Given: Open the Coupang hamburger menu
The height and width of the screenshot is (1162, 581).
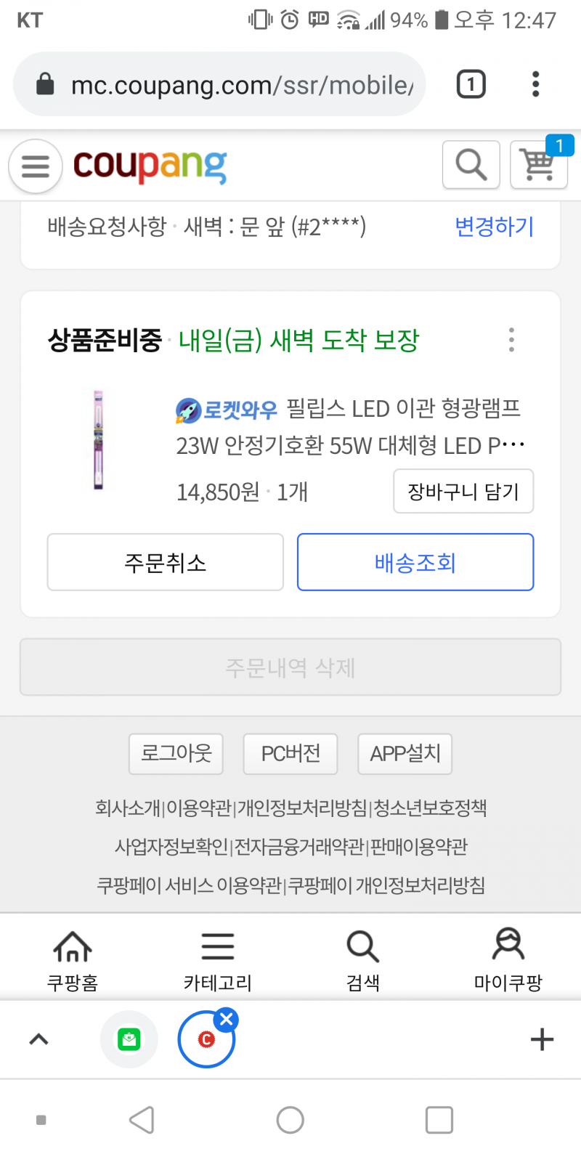Looking at the screenshot, I should (x=35, y=166).
